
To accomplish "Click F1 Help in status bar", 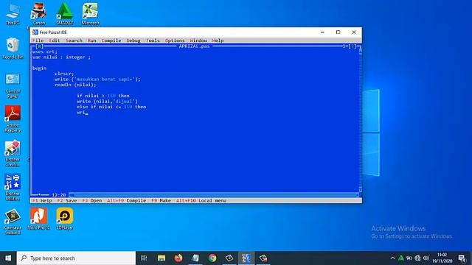I will click(x=42, y=200).
